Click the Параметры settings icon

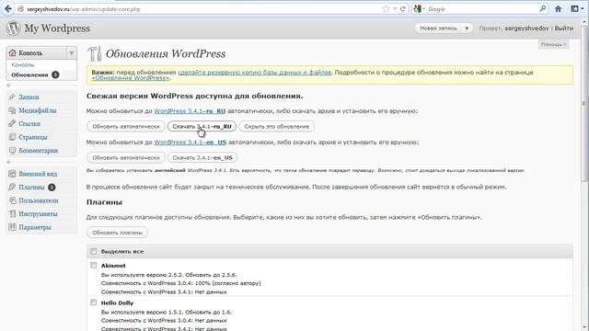pyautogui.click(x=12, y=227)
